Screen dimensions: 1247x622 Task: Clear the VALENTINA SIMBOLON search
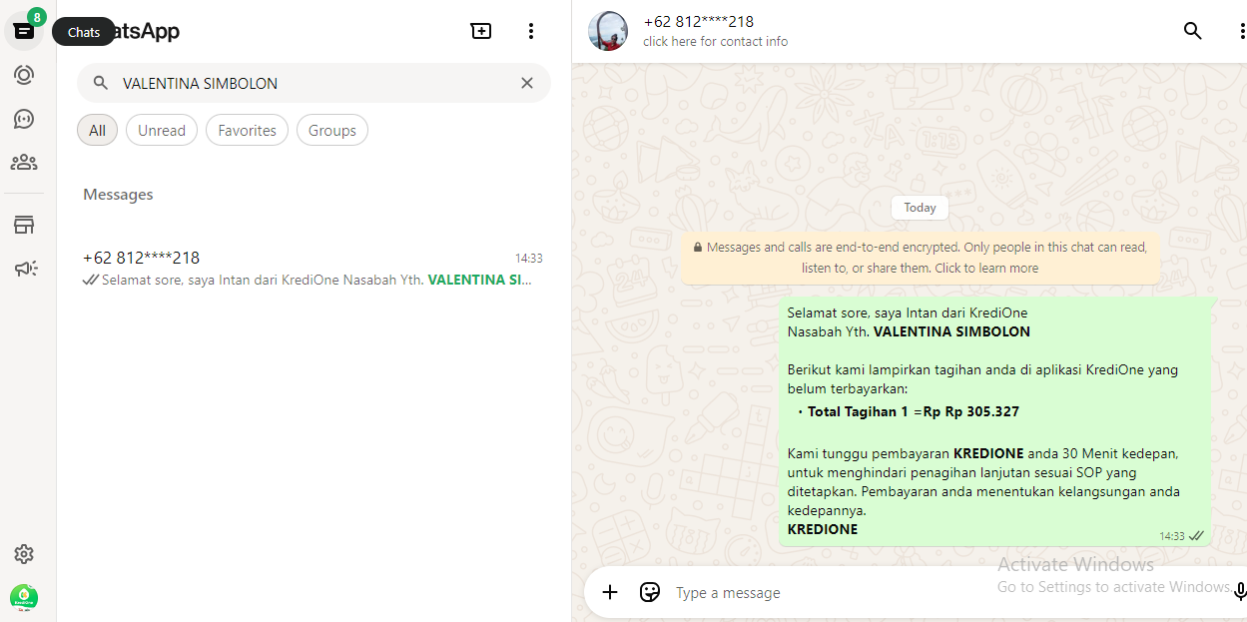527,83
